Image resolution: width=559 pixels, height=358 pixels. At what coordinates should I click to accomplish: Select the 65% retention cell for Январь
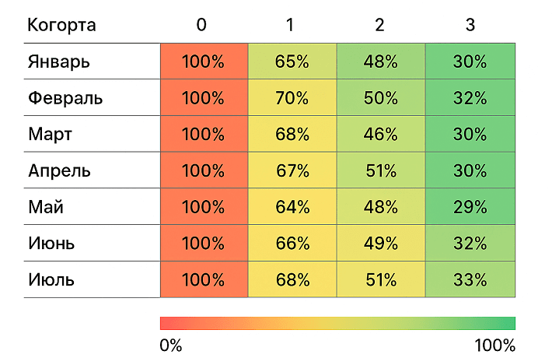[292, 62]
